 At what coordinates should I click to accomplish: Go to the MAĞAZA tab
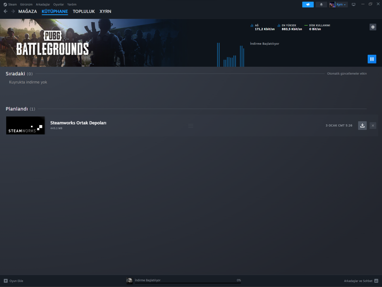(x=28, y=11)
